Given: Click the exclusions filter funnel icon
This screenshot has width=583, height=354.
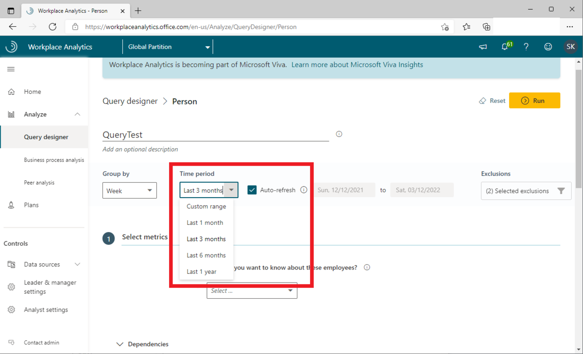Looking at the screenshot, I should (561, 191).
